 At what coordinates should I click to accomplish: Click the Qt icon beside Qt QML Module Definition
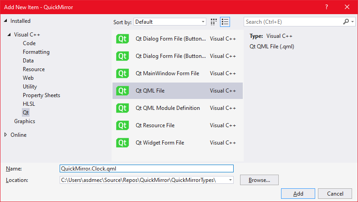point(123,108)
